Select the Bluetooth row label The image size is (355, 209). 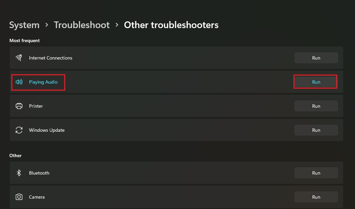tap(39, 173)
